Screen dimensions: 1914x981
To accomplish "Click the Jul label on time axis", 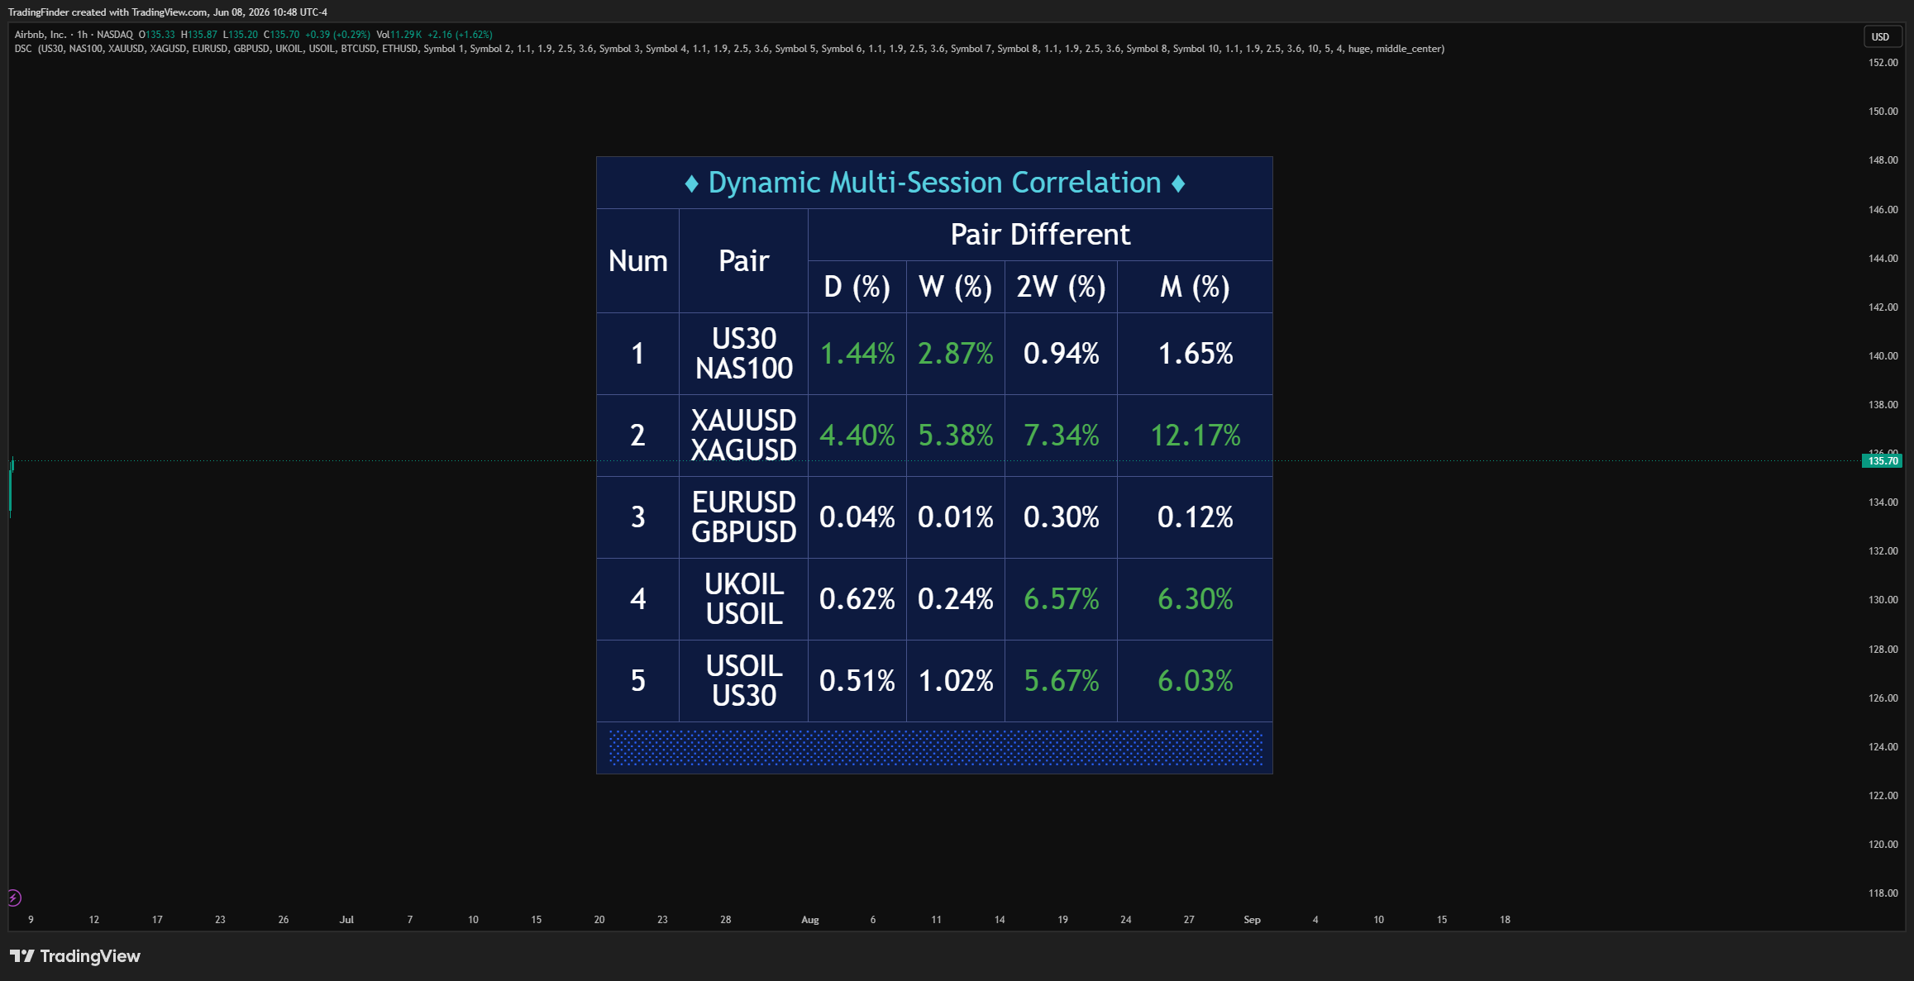I will (346, 920).
